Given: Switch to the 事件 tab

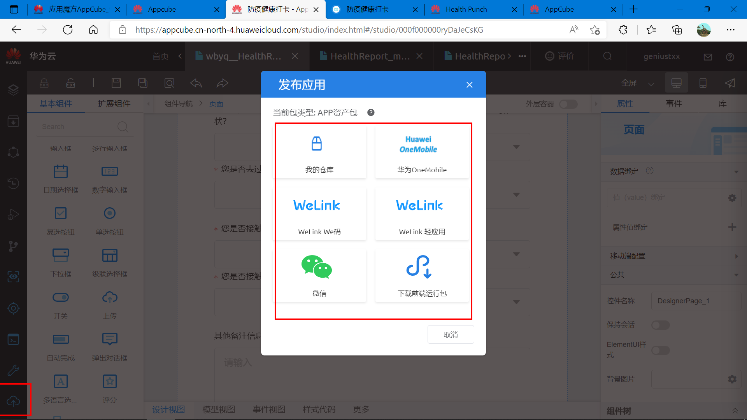Looking at the screenshot, I should coord(673,104).
